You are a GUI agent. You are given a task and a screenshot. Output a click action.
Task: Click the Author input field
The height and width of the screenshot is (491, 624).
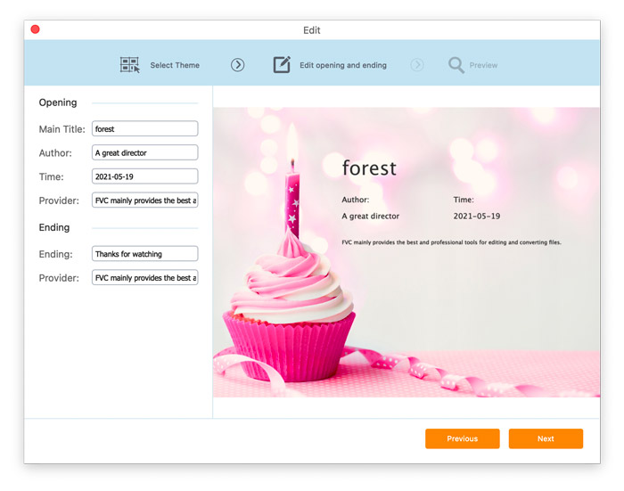tap(144, 153)
